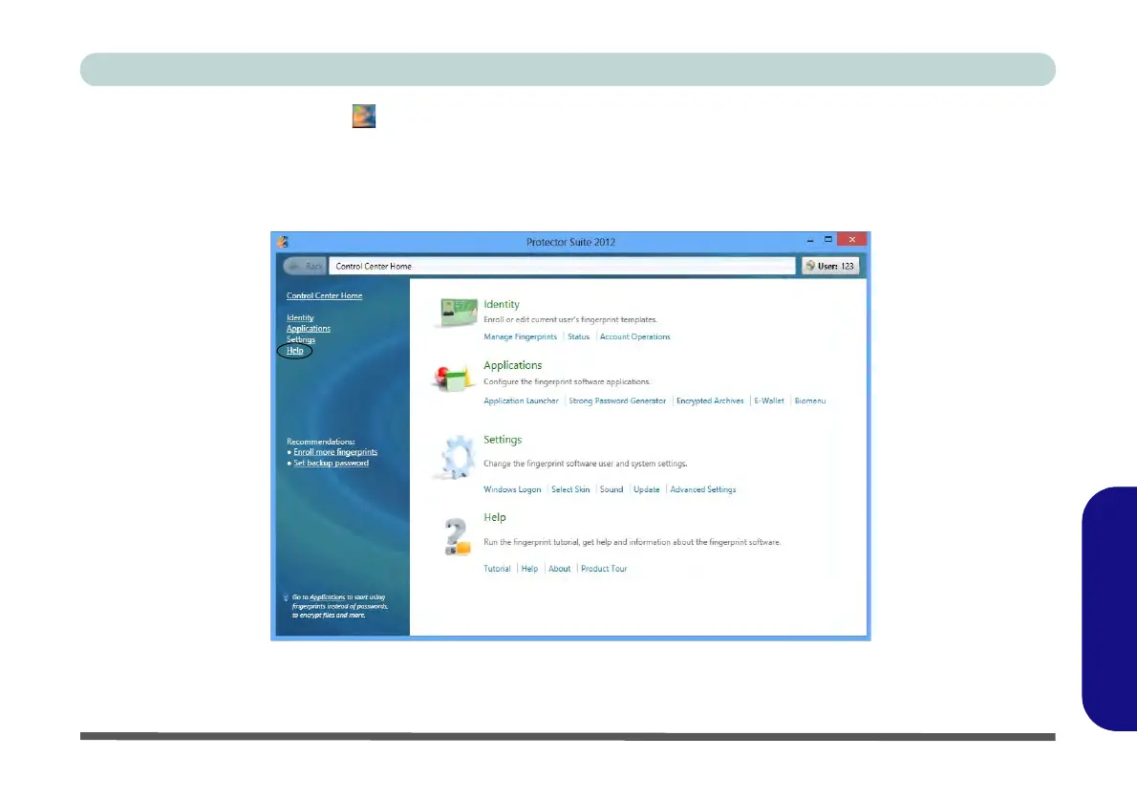1137x801 pixels.
Task: Click the Help question mark icon
Action: pyautogui.click(x=457, y=537)
